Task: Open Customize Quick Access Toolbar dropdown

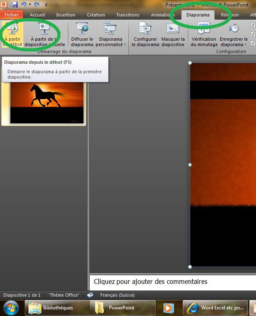Action: tap(46, 5)
